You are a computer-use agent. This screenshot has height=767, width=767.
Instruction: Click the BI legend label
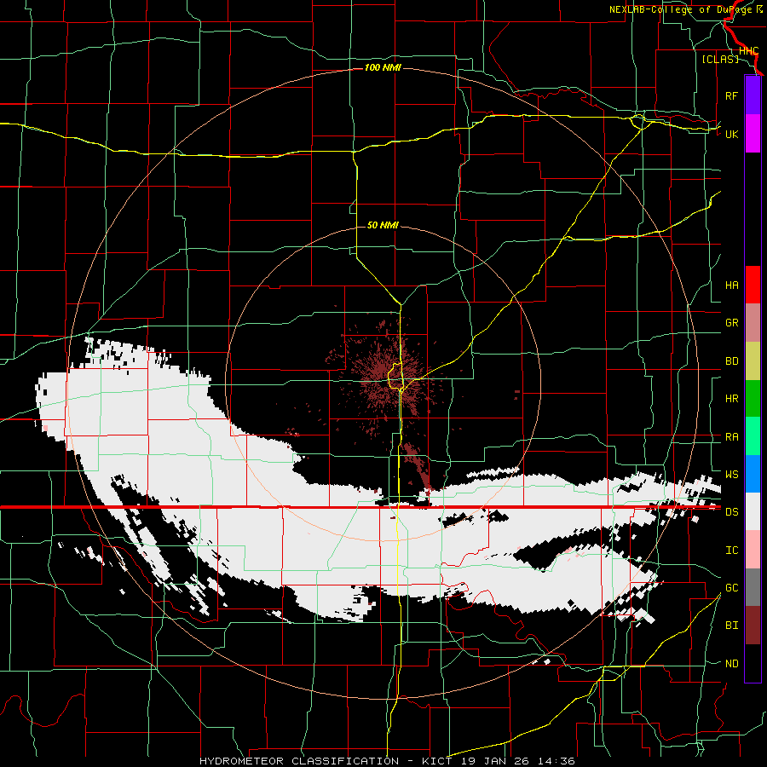[x=731, y=626]
